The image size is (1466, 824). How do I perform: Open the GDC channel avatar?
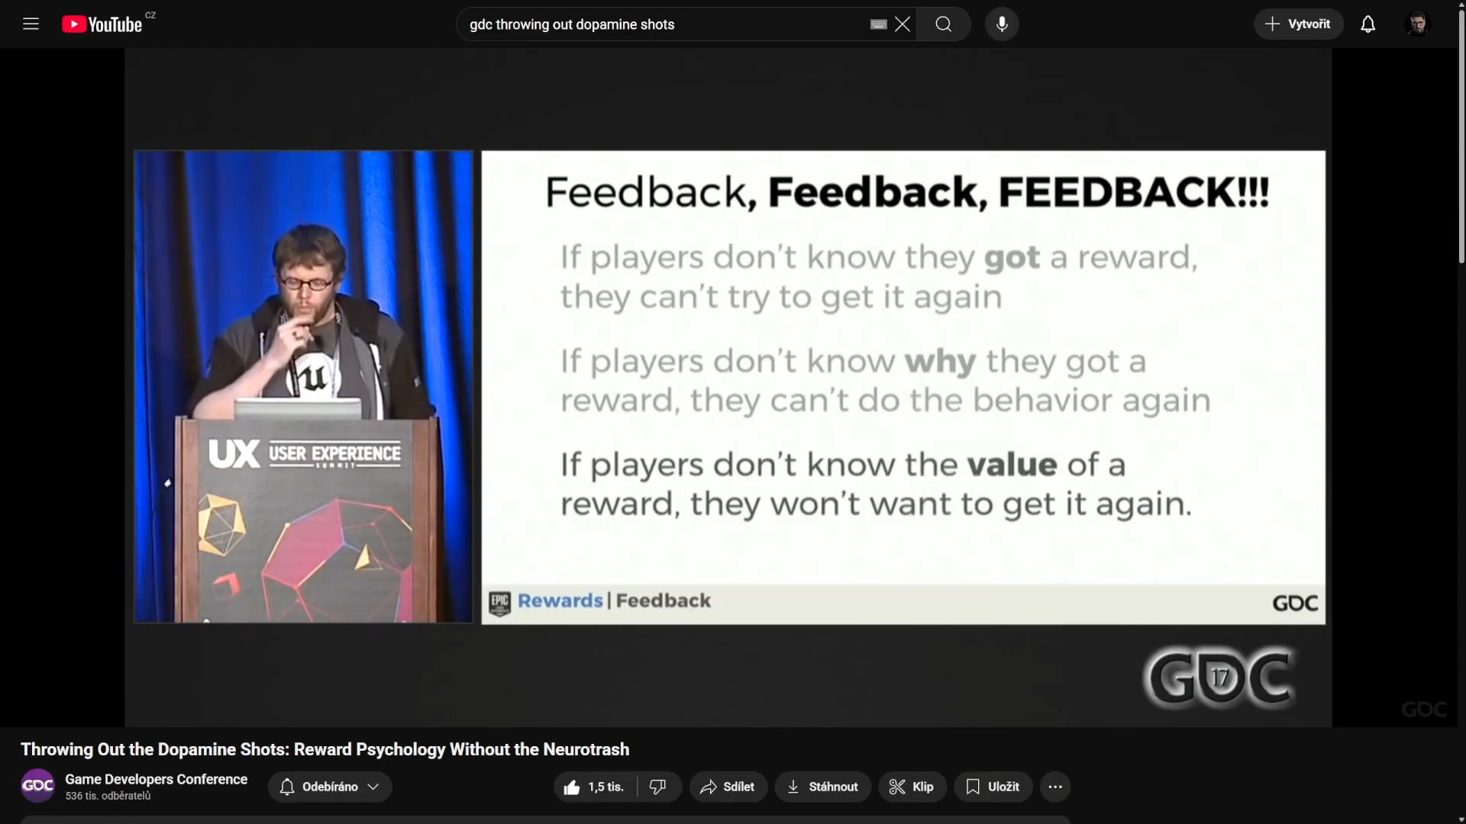[37, 786]
